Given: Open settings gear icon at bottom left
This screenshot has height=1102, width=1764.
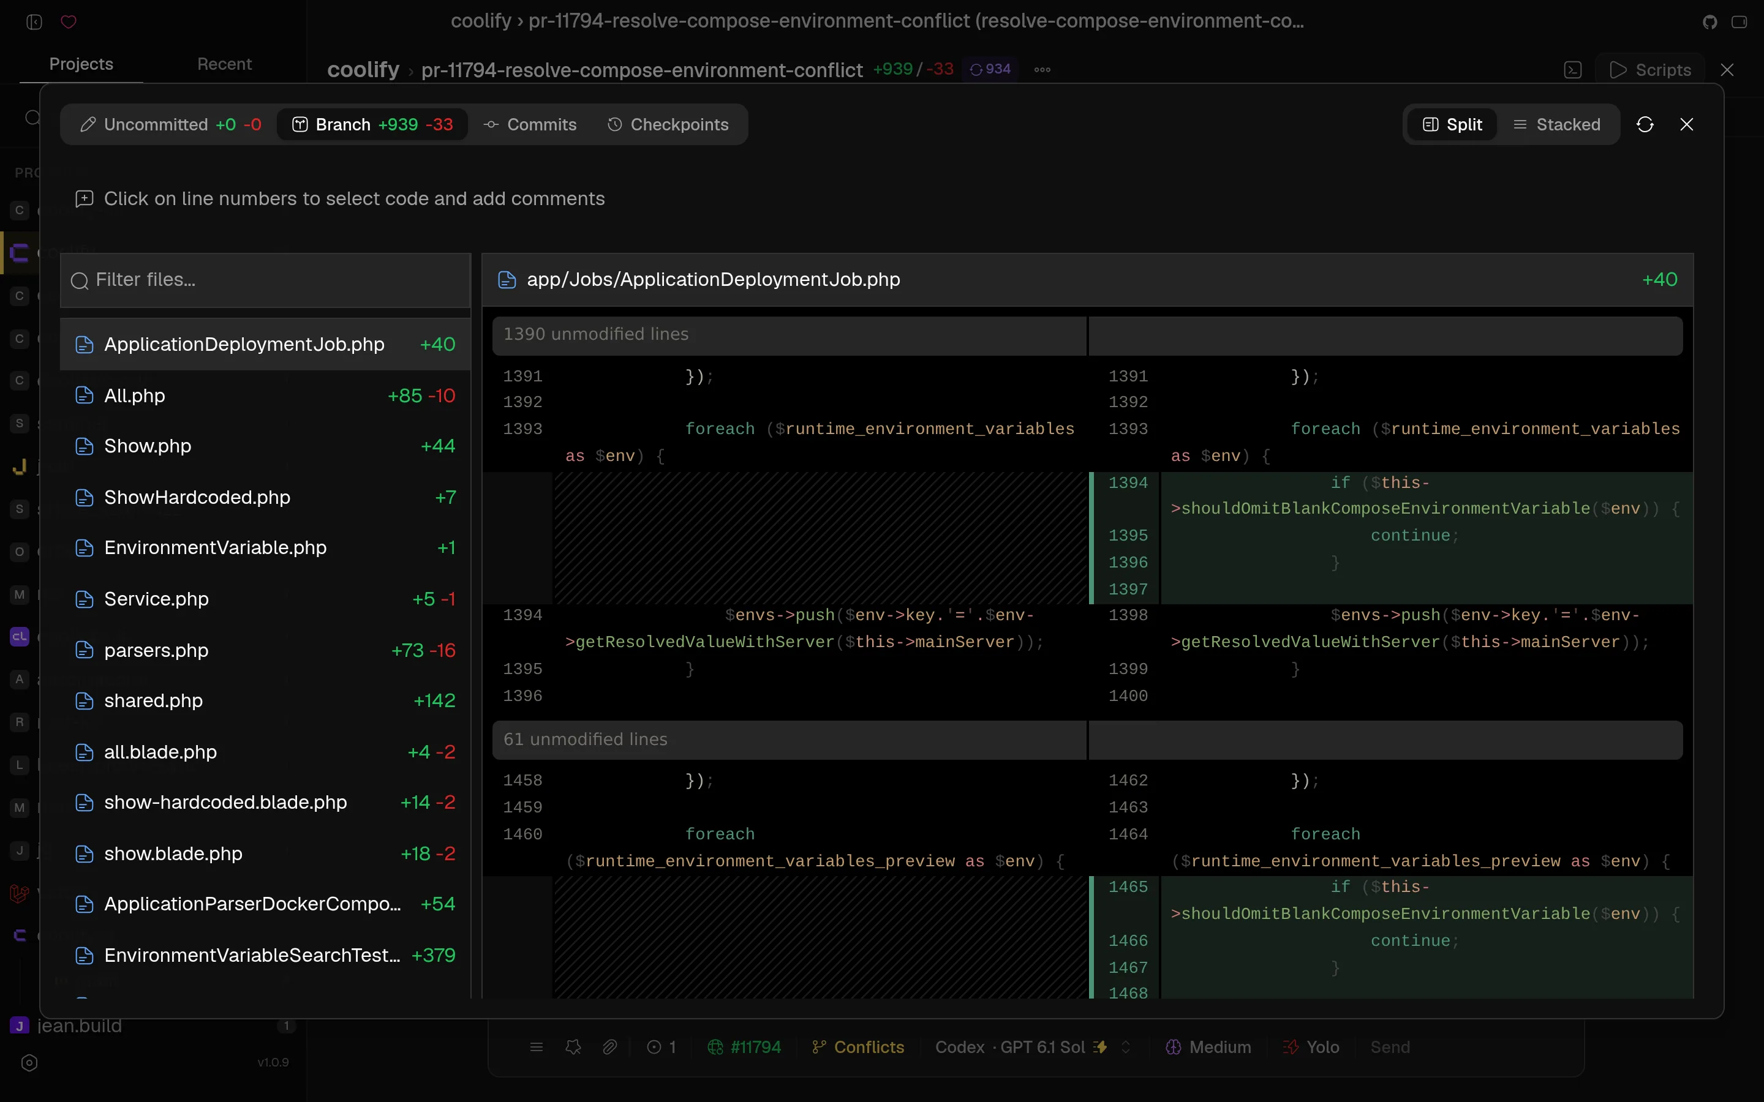Looking at the screenshot, I should [x=29, y=1063].
